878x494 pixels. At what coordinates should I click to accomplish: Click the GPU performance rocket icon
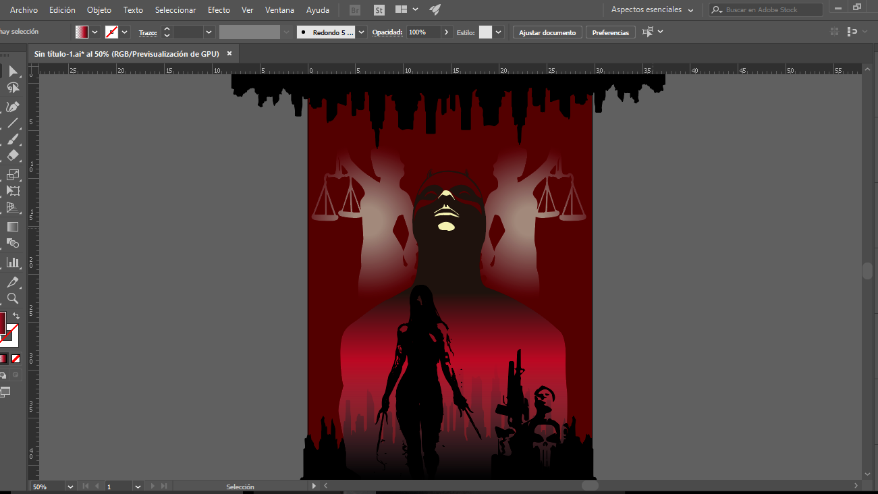(435, 9)
